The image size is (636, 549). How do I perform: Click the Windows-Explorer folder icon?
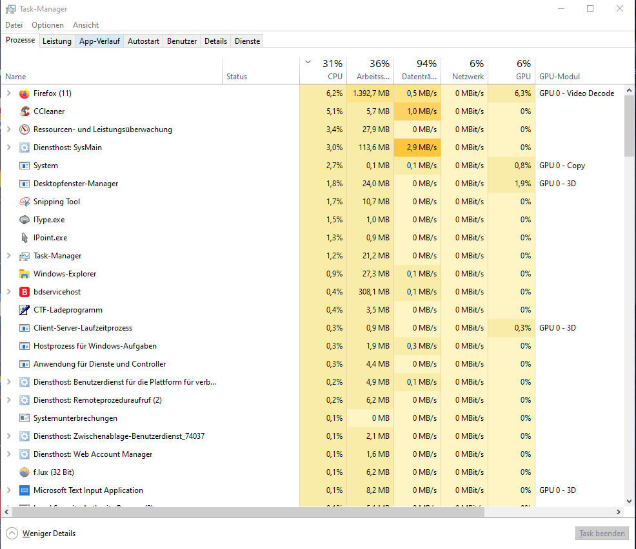[25, 274]
